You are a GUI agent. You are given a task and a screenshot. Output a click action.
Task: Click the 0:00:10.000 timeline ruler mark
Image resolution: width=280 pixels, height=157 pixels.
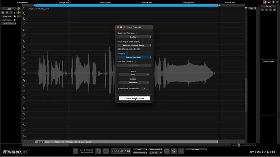[x=105, y=3]
